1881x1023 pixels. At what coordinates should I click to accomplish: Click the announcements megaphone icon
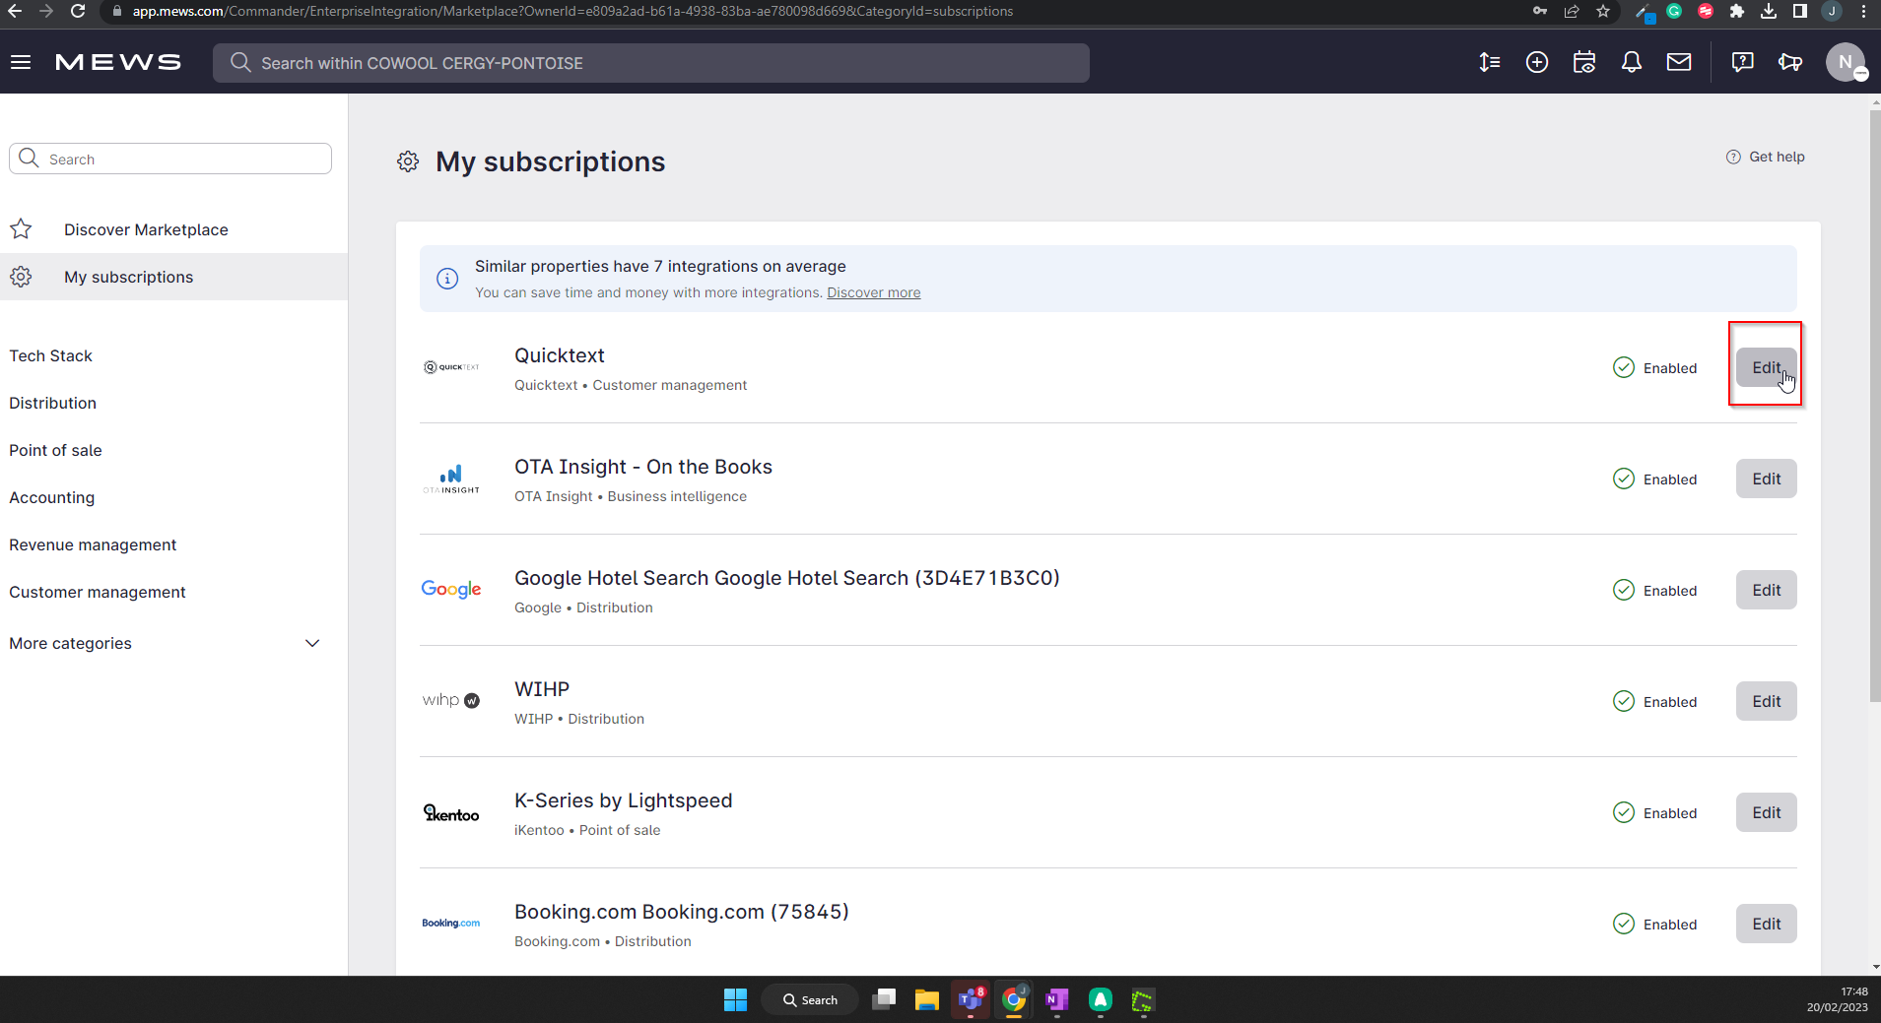point(1789,62)
